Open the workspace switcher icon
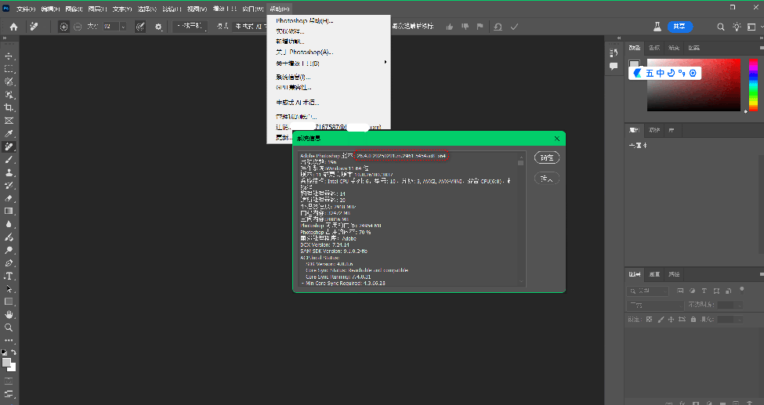Image resolution: width=764 pixels, height=405 pixels. [751, 27]
